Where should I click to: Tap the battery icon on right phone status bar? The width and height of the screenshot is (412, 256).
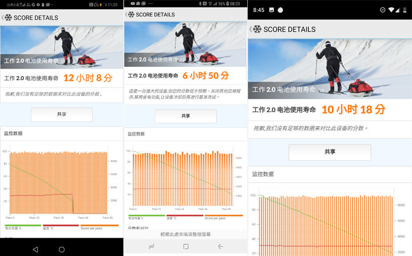pyautogui.click(x=405, y=10)
